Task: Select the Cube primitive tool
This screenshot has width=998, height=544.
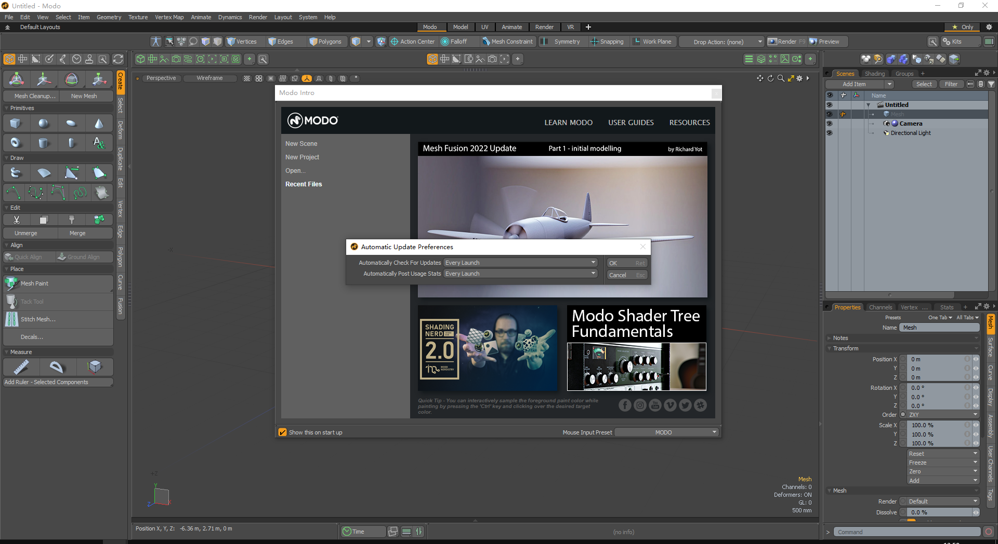Action: click(x=16, y=124)
